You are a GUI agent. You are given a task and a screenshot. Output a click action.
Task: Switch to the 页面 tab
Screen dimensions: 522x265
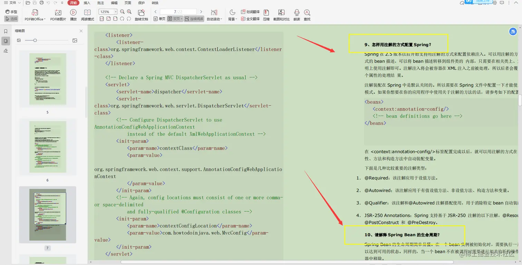click(x=128, y=3)
